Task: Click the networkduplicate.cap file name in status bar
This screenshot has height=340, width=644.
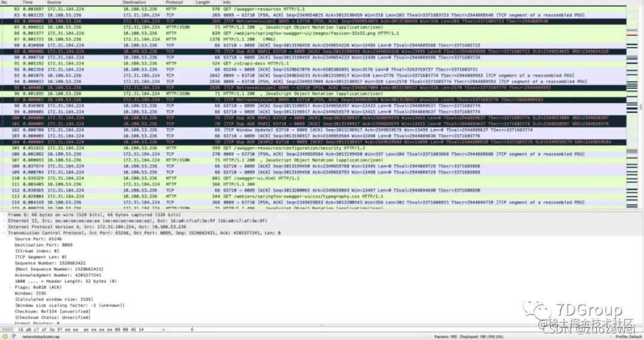Action: point(41,336)
